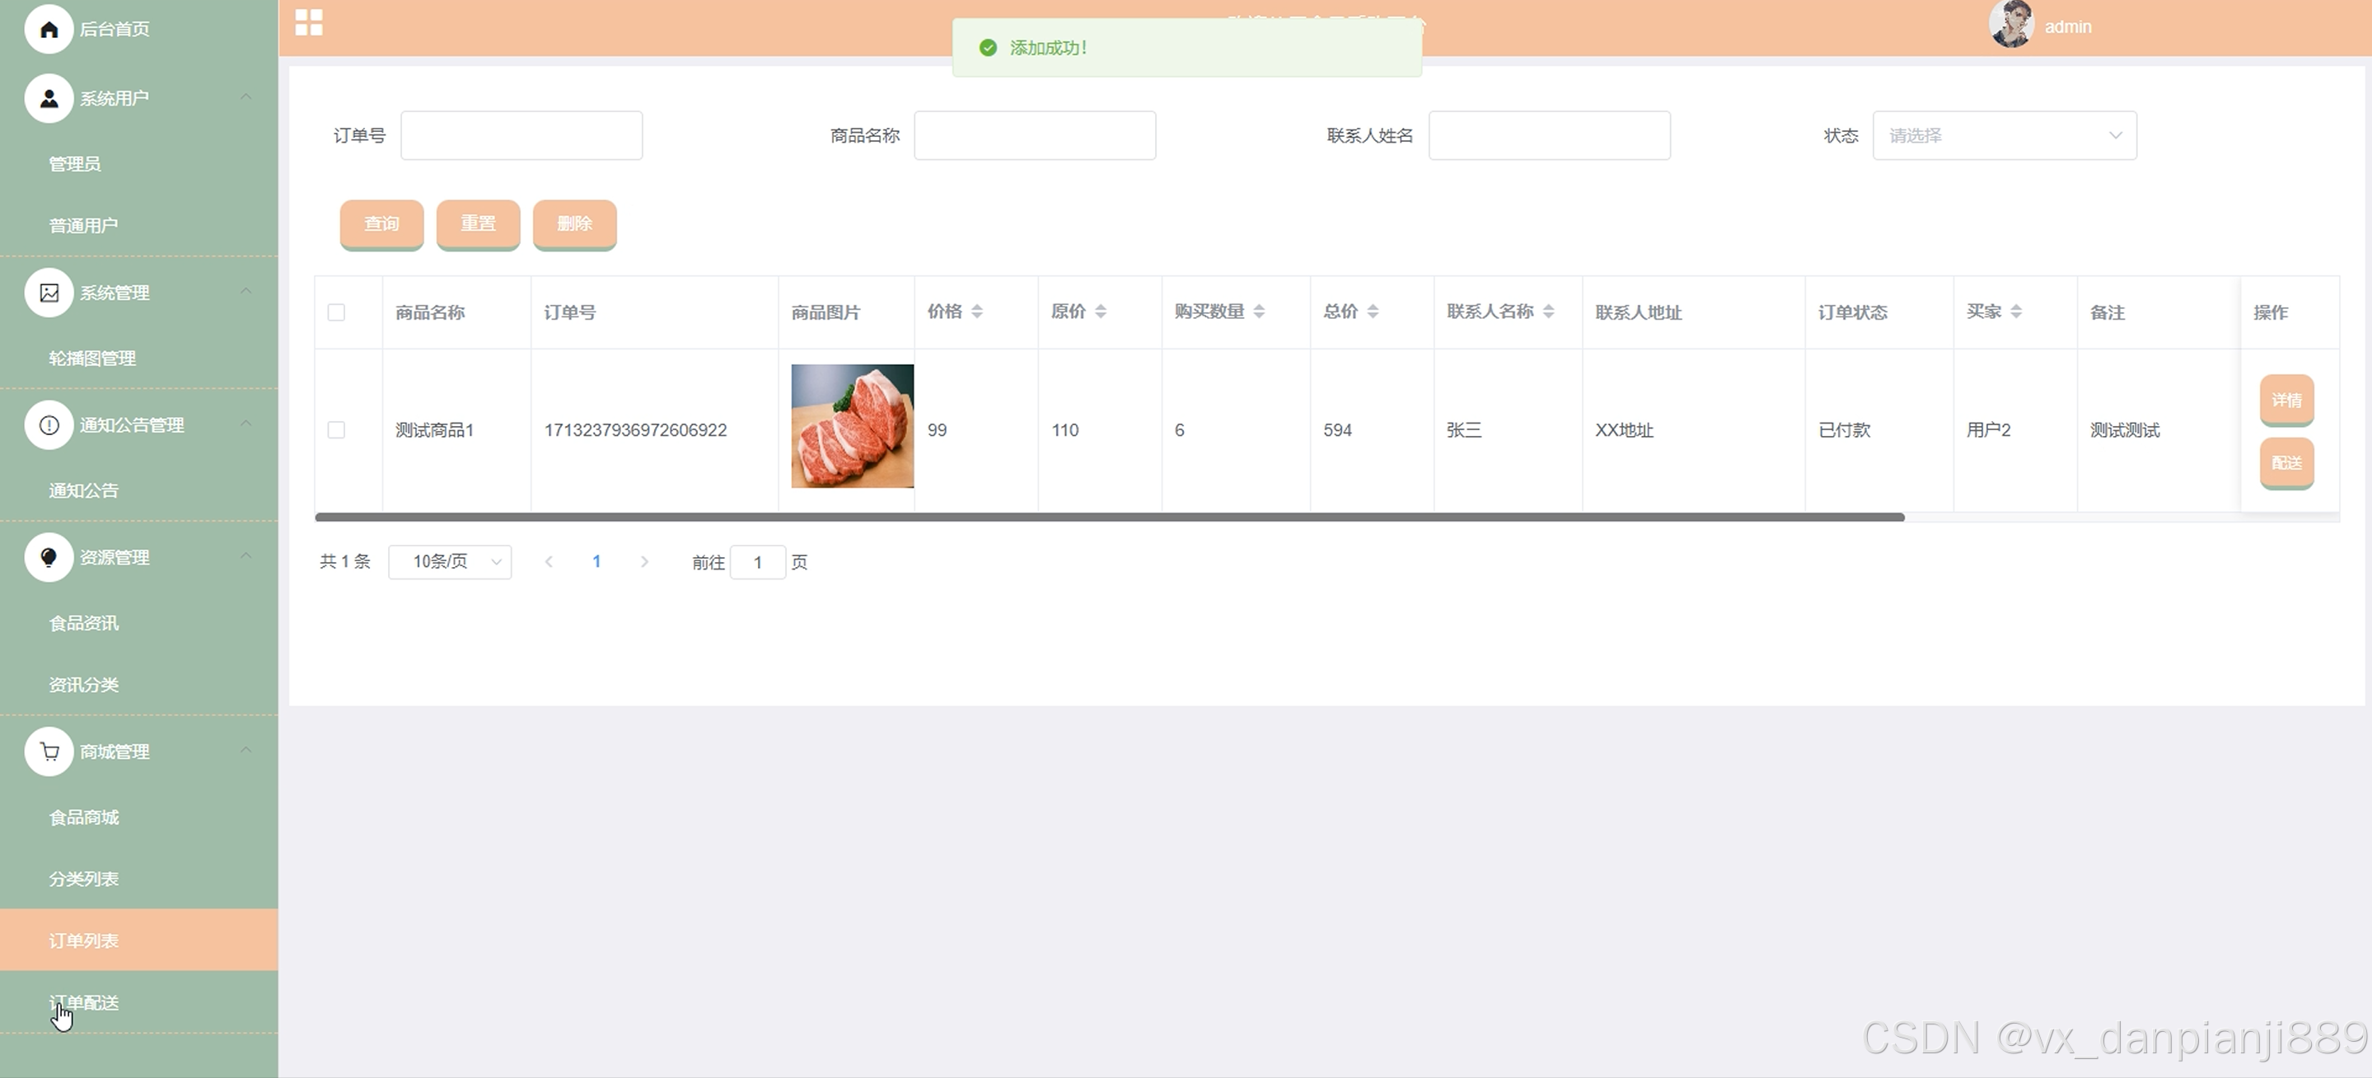Screen dimensions: 2372x1078
Task: Click the green success check icon
Action: point(988,48)
